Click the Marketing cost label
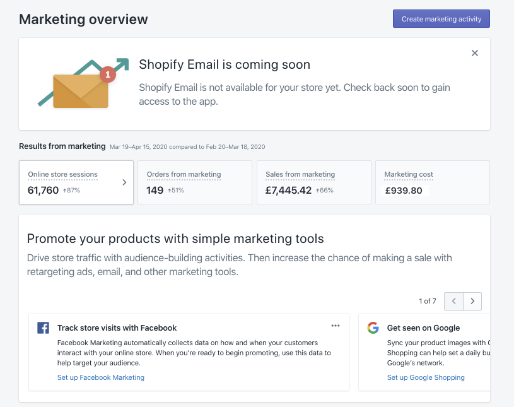514x407 pixels. tap(409, 175)
